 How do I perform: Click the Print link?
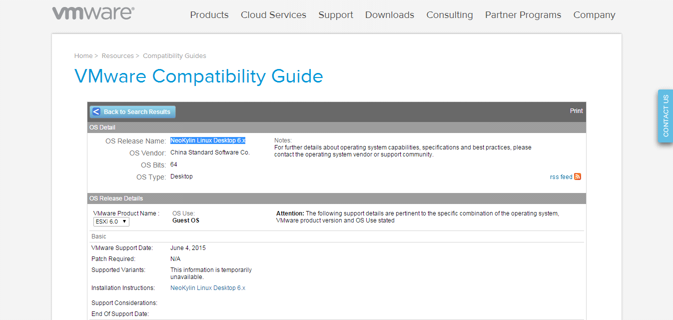577,111
